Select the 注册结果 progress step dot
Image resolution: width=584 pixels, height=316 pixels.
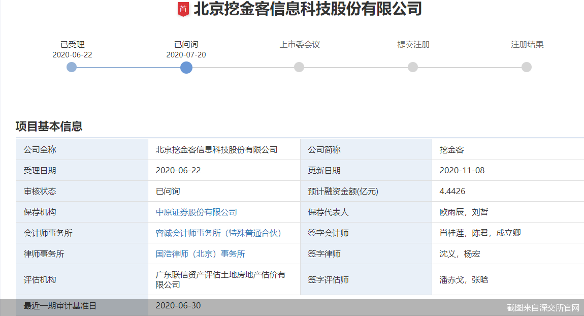click(527, 67)
